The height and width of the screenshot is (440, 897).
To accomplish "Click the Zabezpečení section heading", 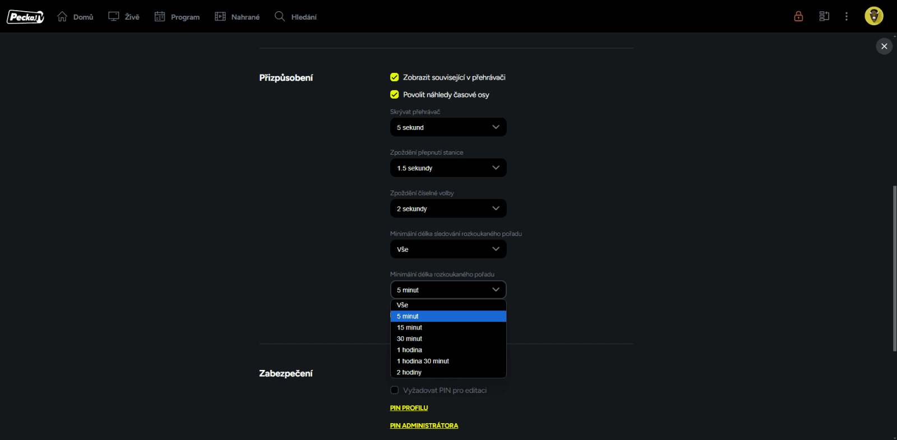I will (286, 373).
